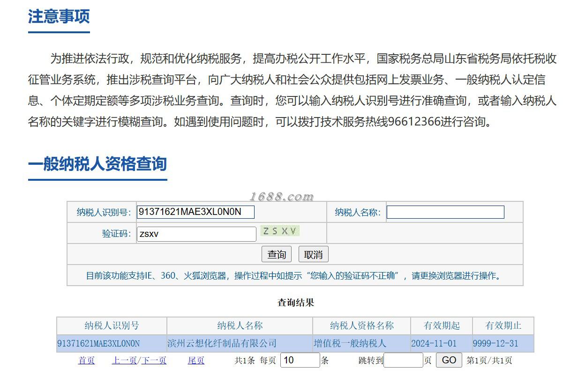This screenshot has width=563, height=391.
Task: Click the 注意事项 heading
Action: point(59,16)
